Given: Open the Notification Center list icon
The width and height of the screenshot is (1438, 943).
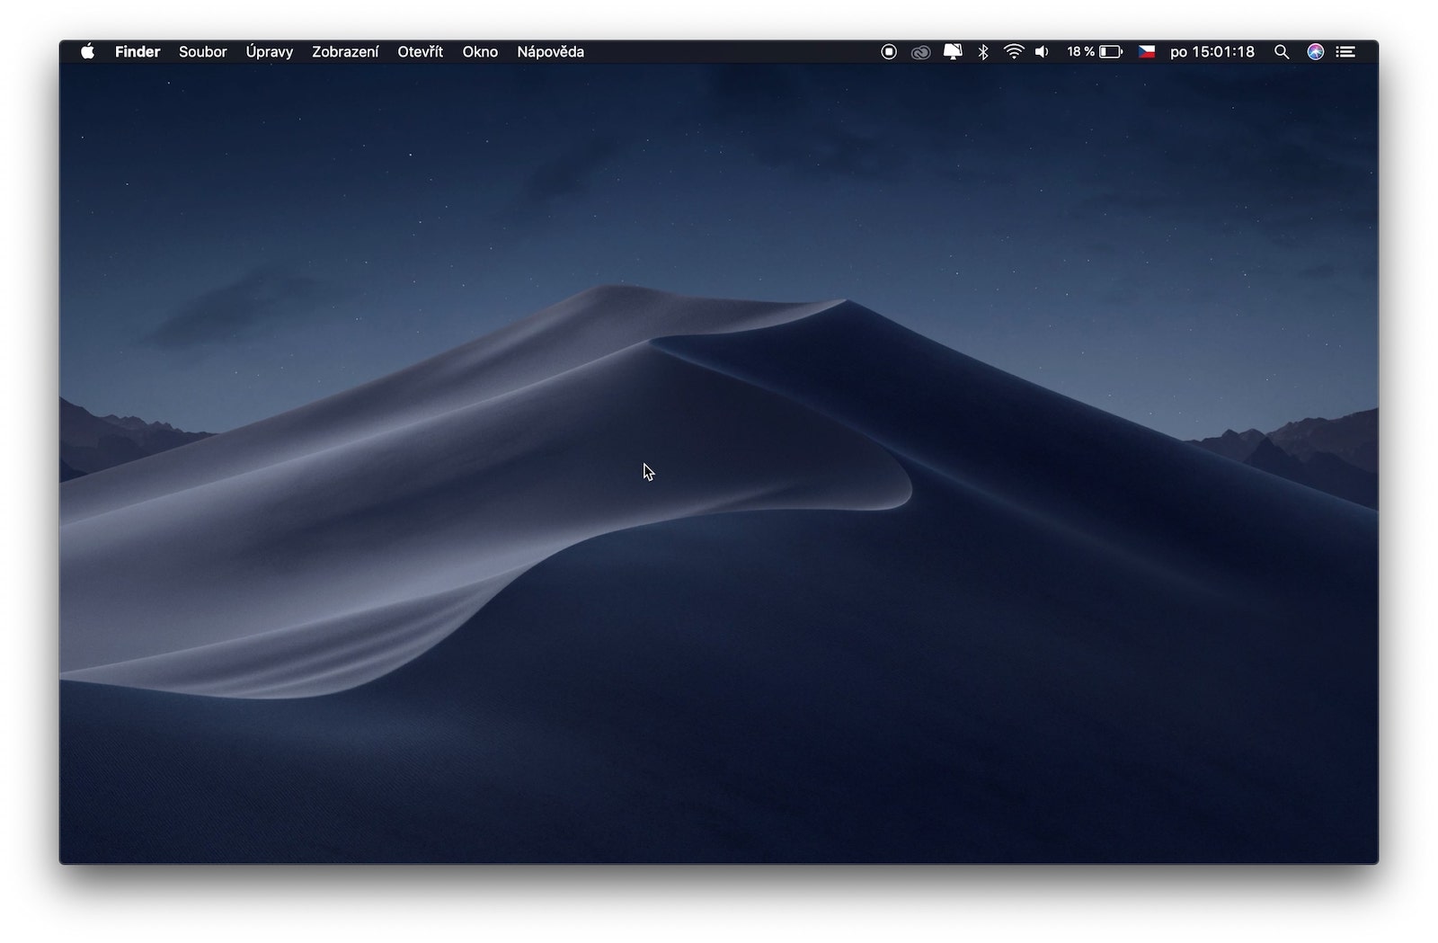Looking at the screenshot, I should point(1345,52).
